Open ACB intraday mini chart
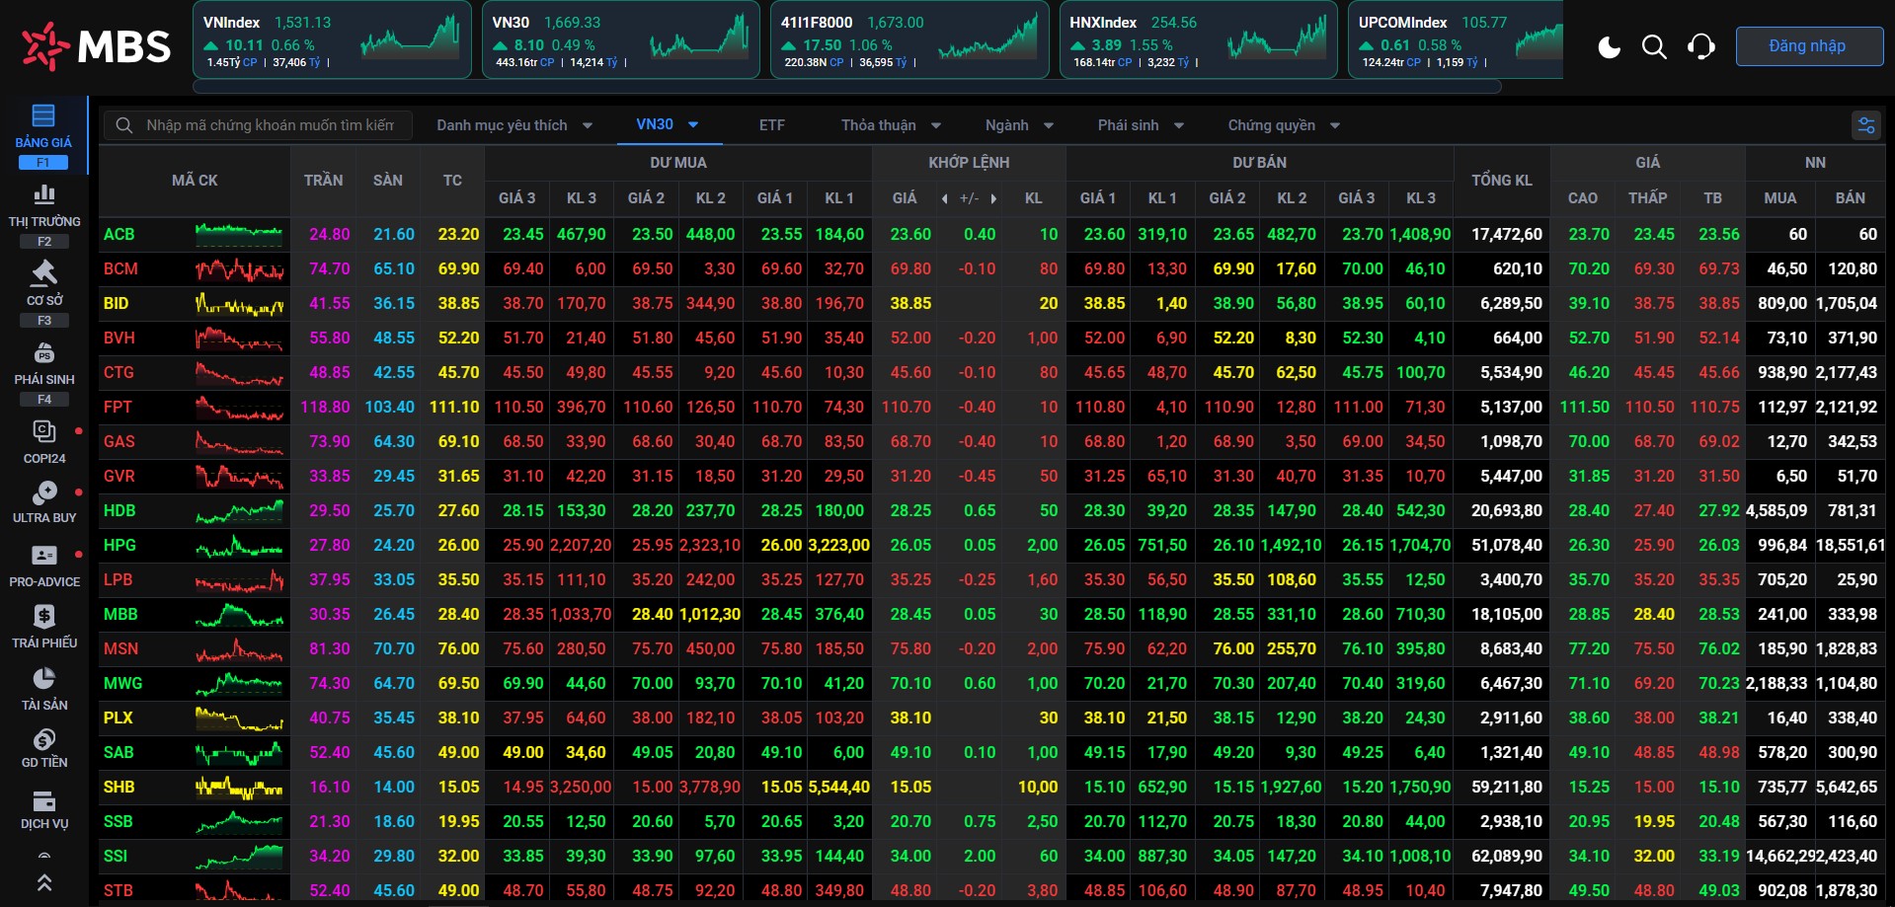Viewport: 1895px width, 907px height. pos(239,234)
